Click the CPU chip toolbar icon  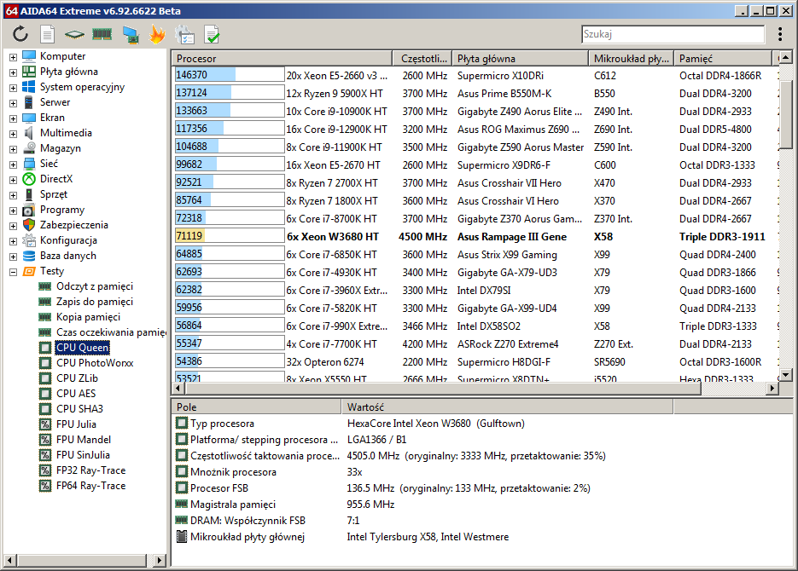[x=75, y=35]
